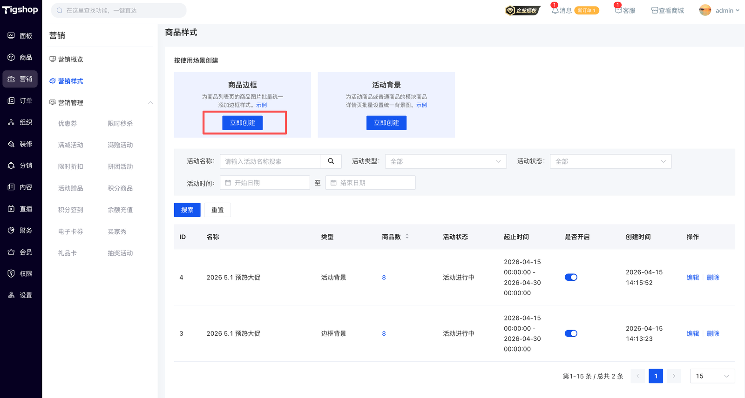The image size is (745, 398).
Task: Open the customer service chat icon
Action: coord(618,11)
